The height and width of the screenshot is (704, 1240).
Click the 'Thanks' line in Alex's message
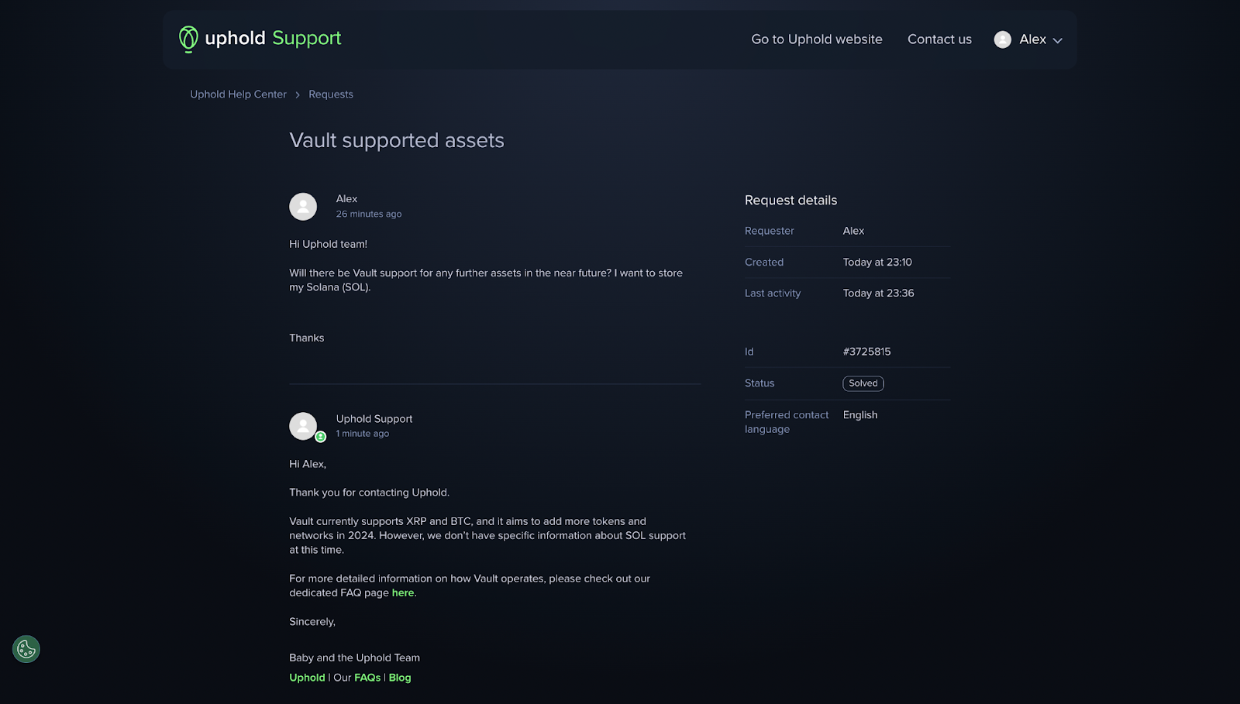click(x=307, y=338)
